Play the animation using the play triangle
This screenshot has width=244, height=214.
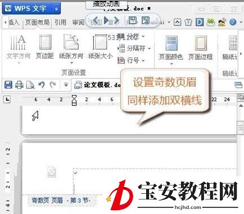tap(106, 20)
